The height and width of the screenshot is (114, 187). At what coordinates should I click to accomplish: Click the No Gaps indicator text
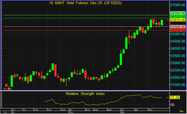point(8,89)
